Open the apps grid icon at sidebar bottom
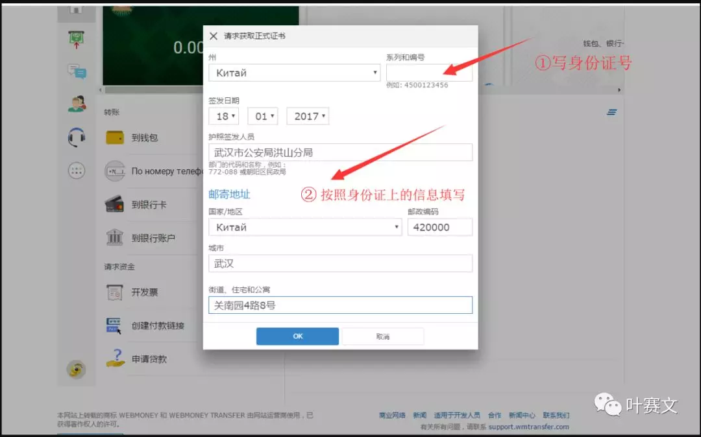This screenshot has height=437, width=701. click(x=77, y=171)
